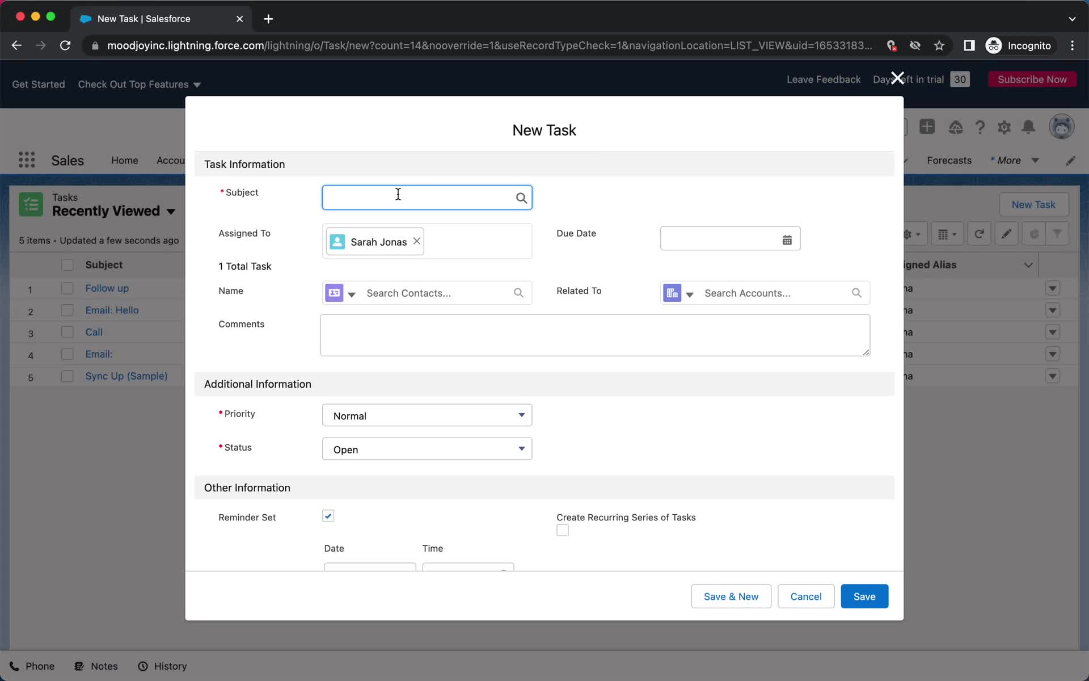The height and width of the screenshot is (681, 1089).
Task: Click the account icon in Related To field
Action: (x=672, y=293)
